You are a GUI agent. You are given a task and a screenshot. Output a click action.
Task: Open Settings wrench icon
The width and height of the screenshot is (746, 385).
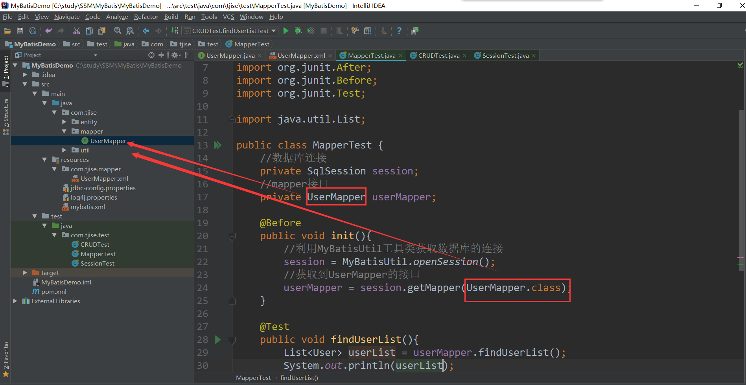(355, 31)
